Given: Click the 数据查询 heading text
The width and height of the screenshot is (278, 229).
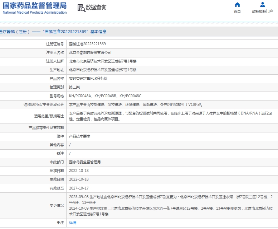Looking at the screenshot, I should point(96,8).
